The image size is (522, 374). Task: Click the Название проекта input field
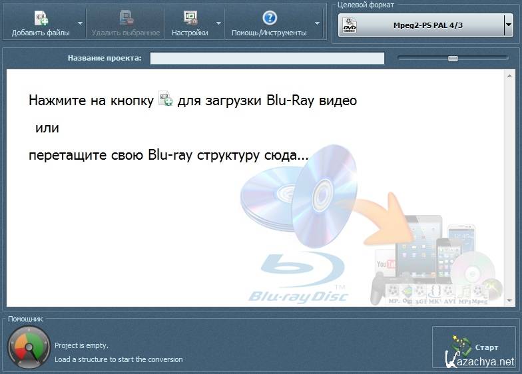click(x=267, y=59)
